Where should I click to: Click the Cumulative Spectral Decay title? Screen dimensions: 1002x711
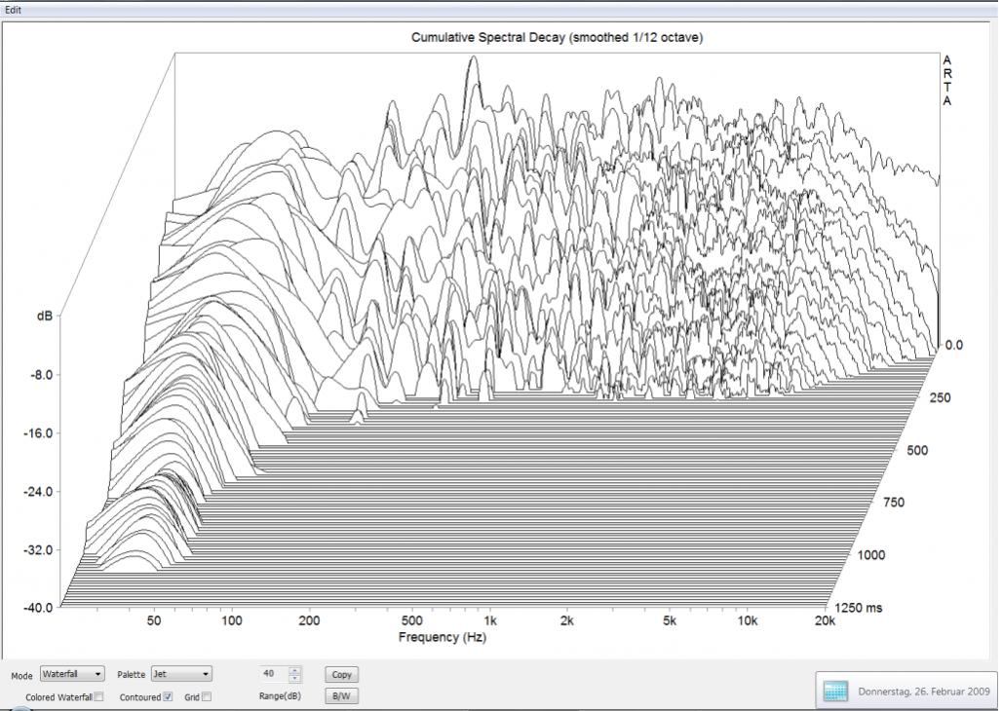click(x=557, y=38)
